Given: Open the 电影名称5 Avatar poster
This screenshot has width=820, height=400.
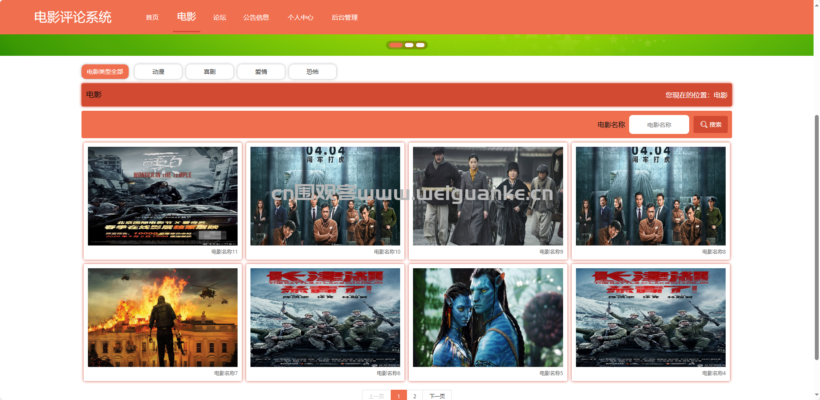Looking at the screenshot, I should (x=488, y=318).
